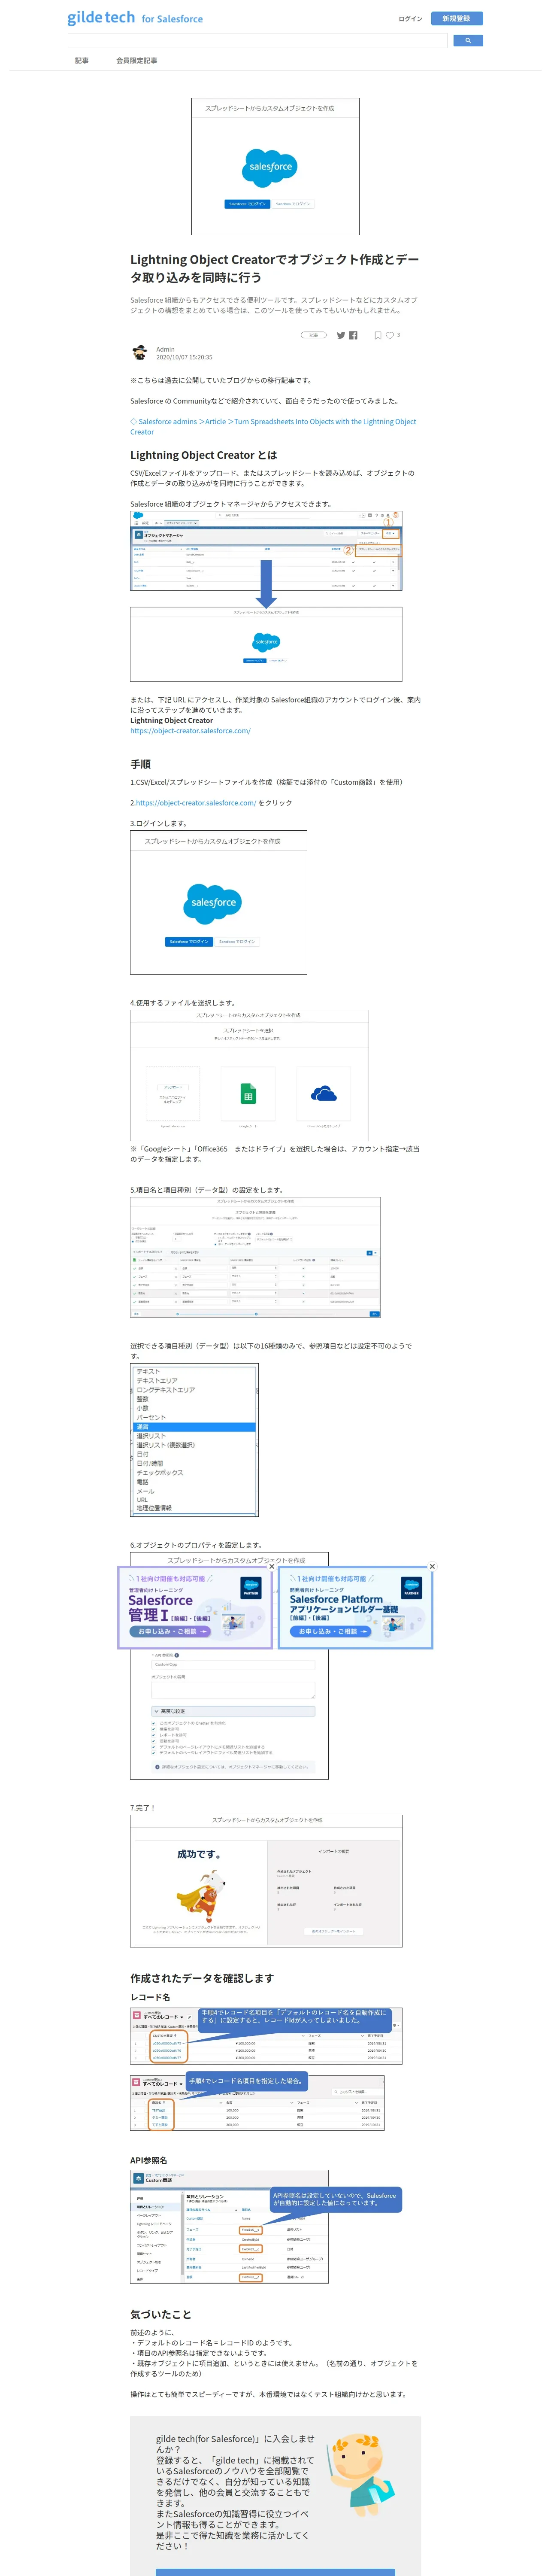Click the step 4 file selection screenshot
This screenshot has height=2576, width=551.
(x=249, y=1075)
